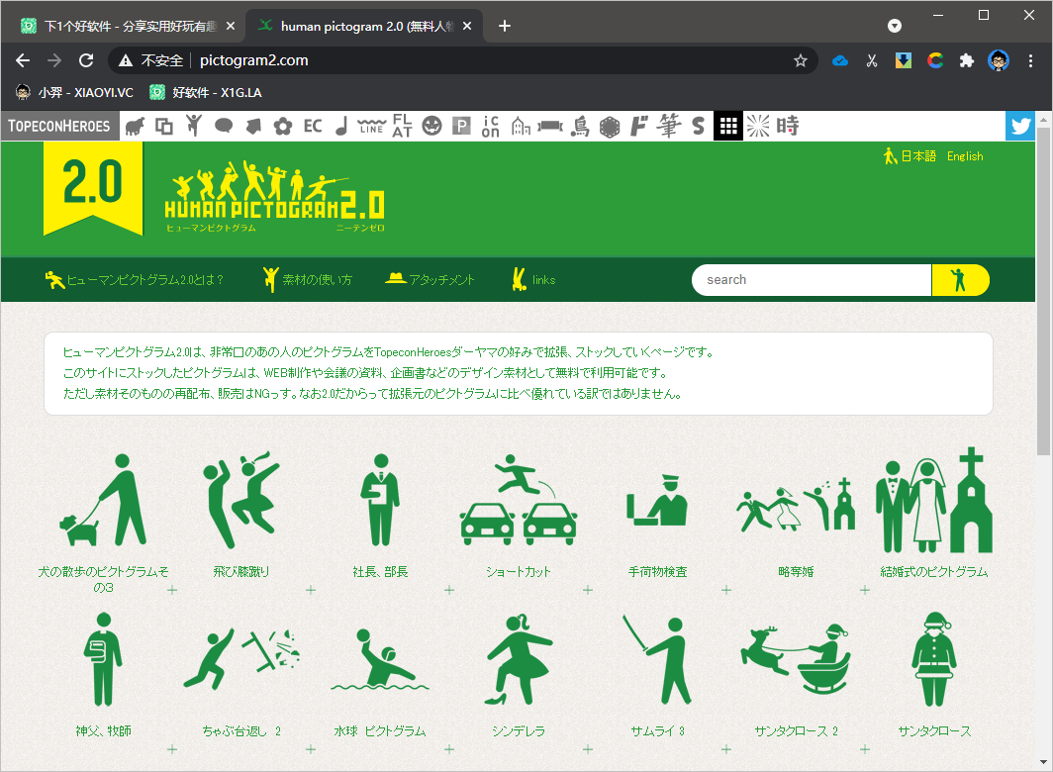Click the yellow search button with figure
The image size is (1053, 772).
960,280
